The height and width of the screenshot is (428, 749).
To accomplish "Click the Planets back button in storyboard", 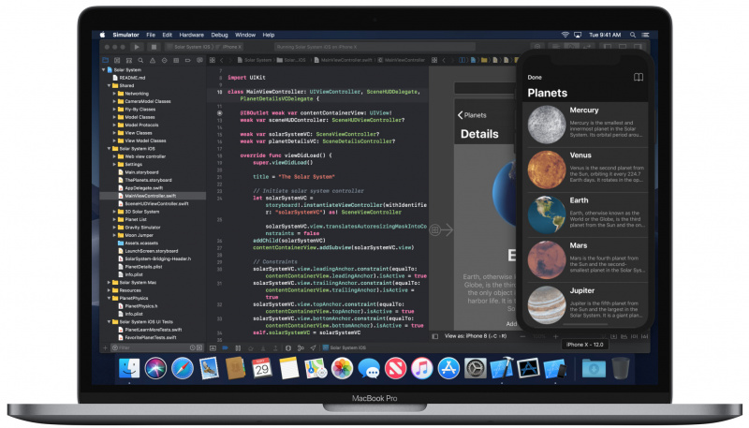I will pyautogui.click(x=472, y=115).
